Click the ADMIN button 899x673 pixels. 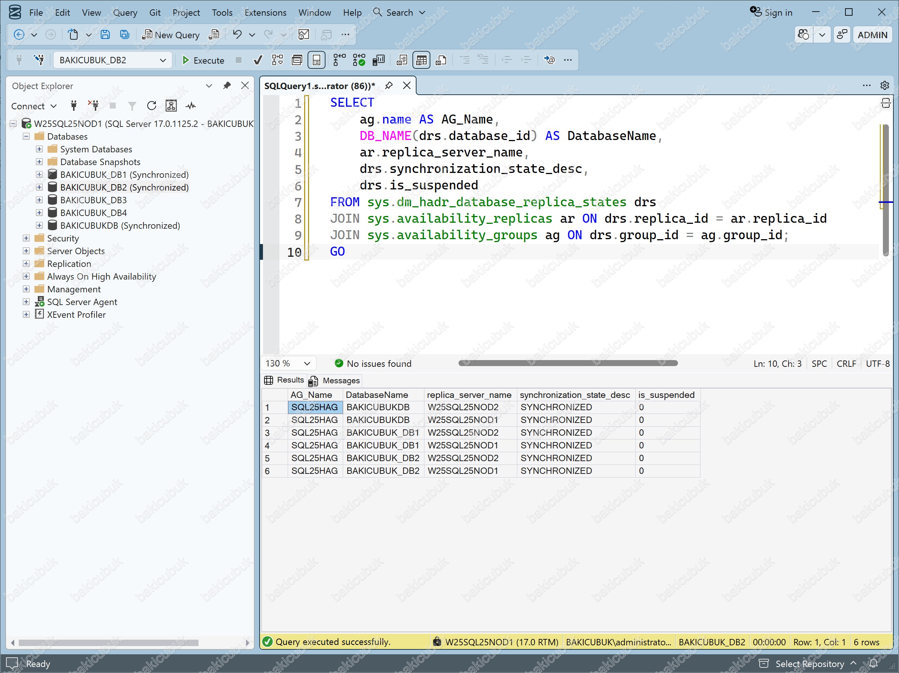pyautogui.click(x=872, y=35)
